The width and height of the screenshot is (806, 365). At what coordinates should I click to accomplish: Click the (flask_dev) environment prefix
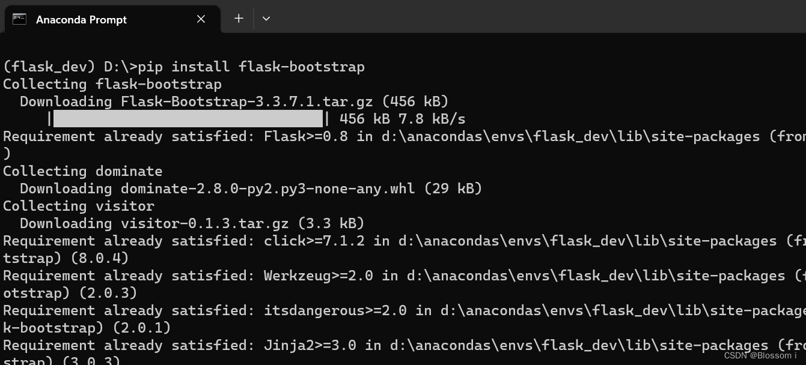pyautogui.click(x=48, y=66)
